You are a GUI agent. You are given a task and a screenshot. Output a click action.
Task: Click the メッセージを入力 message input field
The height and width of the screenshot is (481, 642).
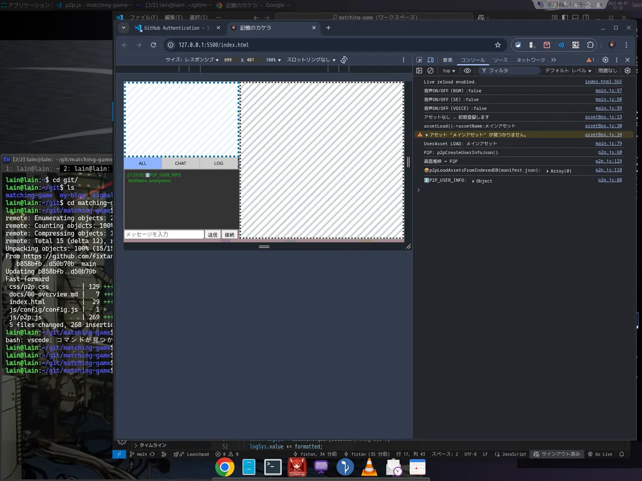(164, 234)
